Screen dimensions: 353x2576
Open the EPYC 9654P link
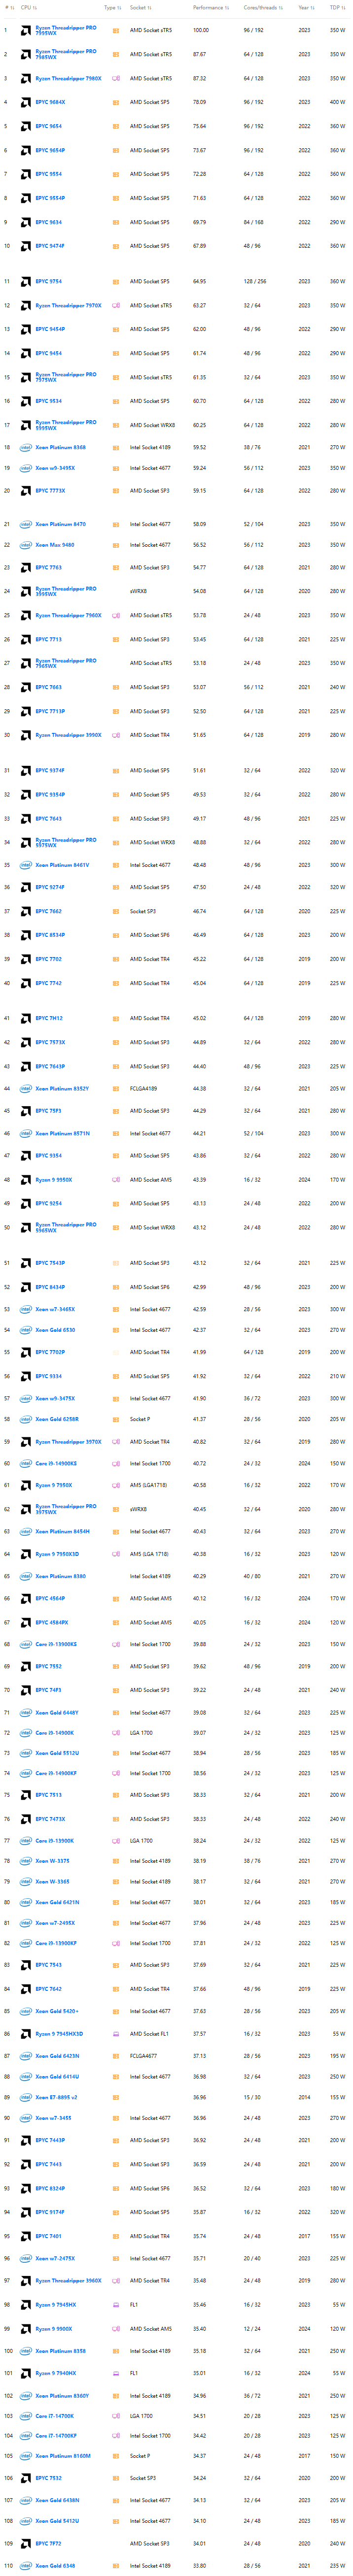50,150
